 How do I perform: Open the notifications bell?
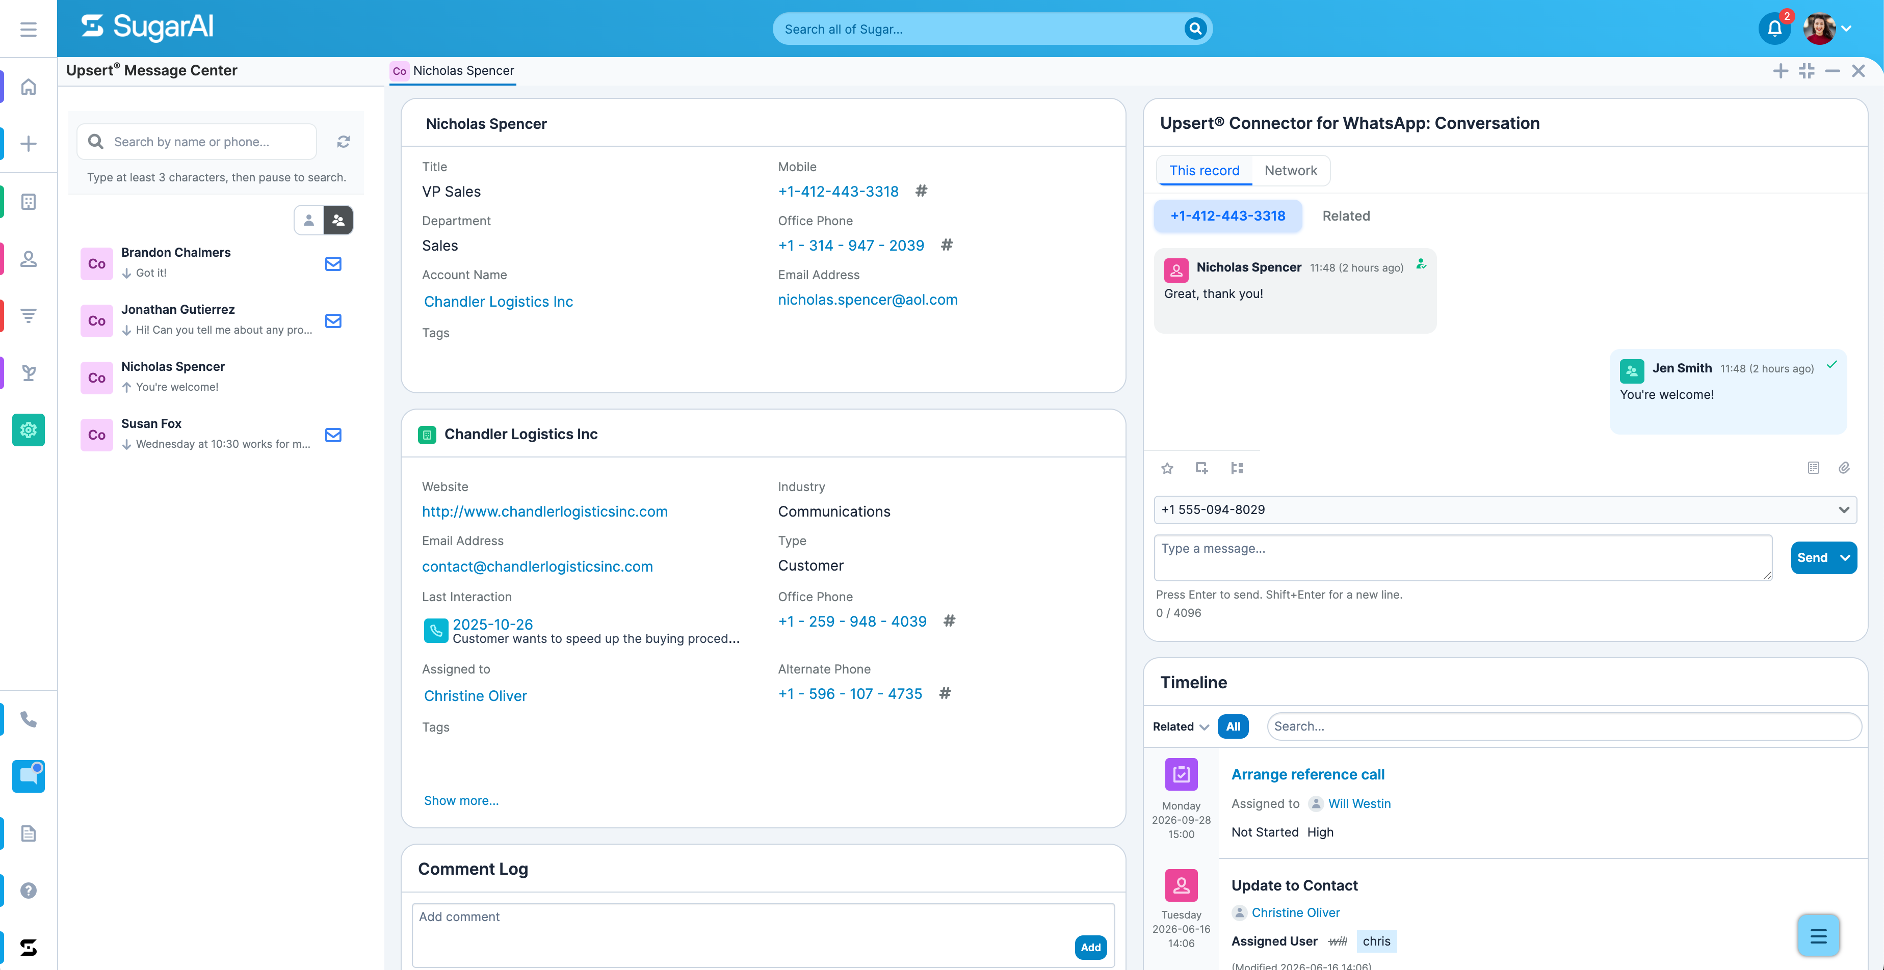[x=1774, y=29]
